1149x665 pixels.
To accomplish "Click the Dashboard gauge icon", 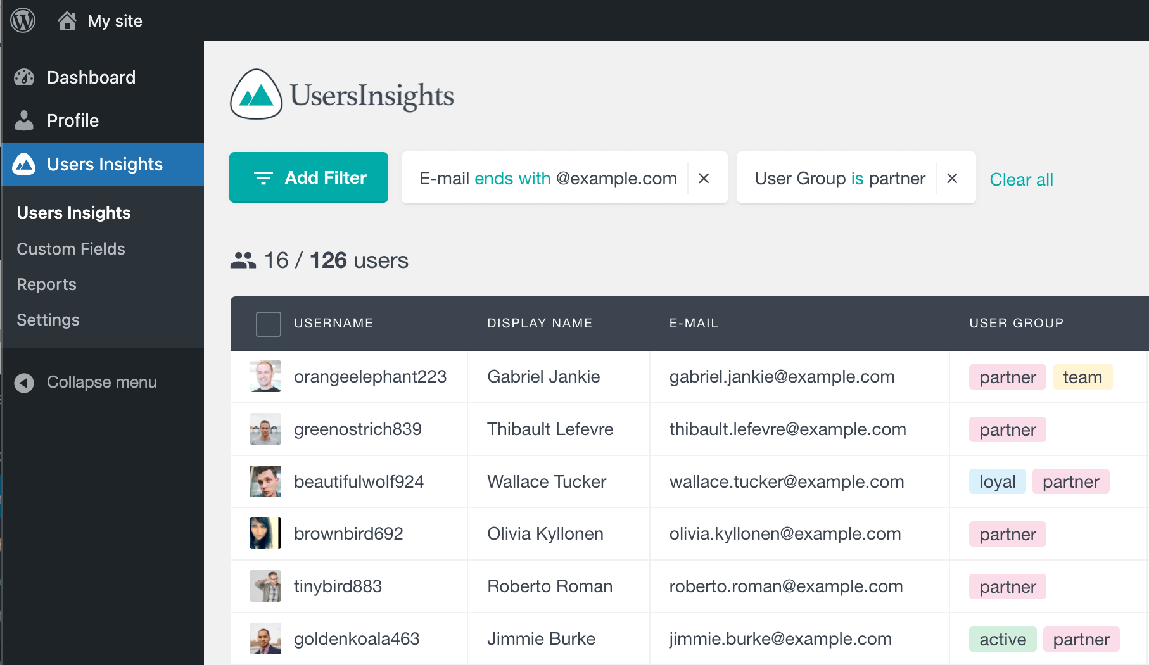I will pos(24,77).
